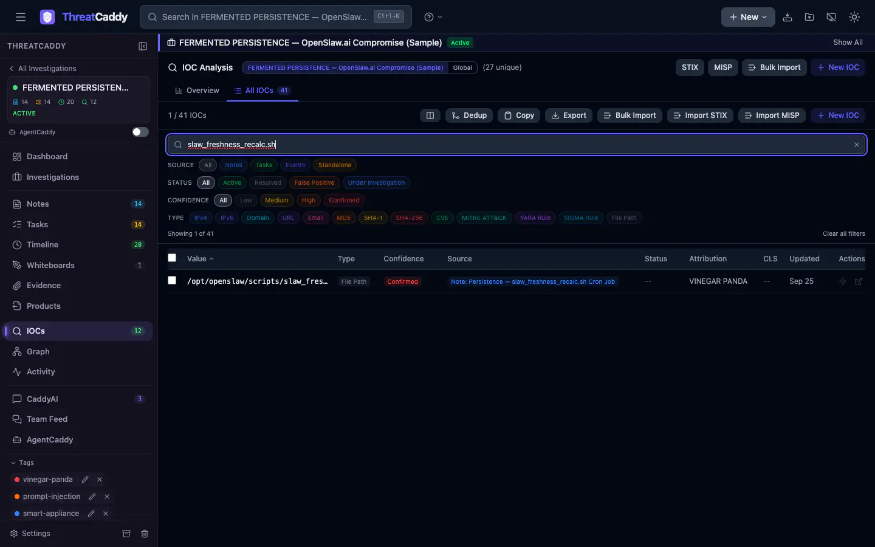875x547 pixels.
Task: Filter type by SHA-256
Action: [x=409, y=218]
